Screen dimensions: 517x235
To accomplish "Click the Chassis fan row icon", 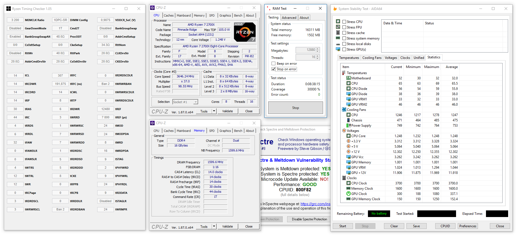I will click(x=349, y=120).
